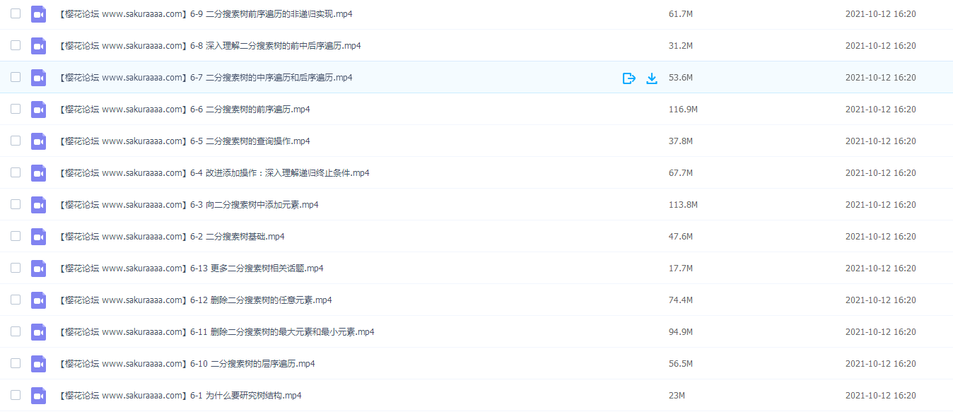
Task: Tick checkbox for 6-9 非递归实现.mp4
Action: (x=16, y=13)
